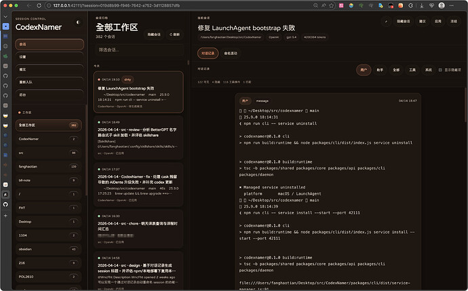Filter transcript by 工具 messages
The height and width of the screenshot is (291, 468).
click(412, 70)
